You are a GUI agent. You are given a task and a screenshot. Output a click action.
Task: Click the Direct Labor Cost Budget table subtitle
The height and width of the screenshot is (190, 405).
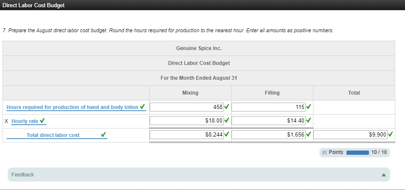tap(199, 63)
